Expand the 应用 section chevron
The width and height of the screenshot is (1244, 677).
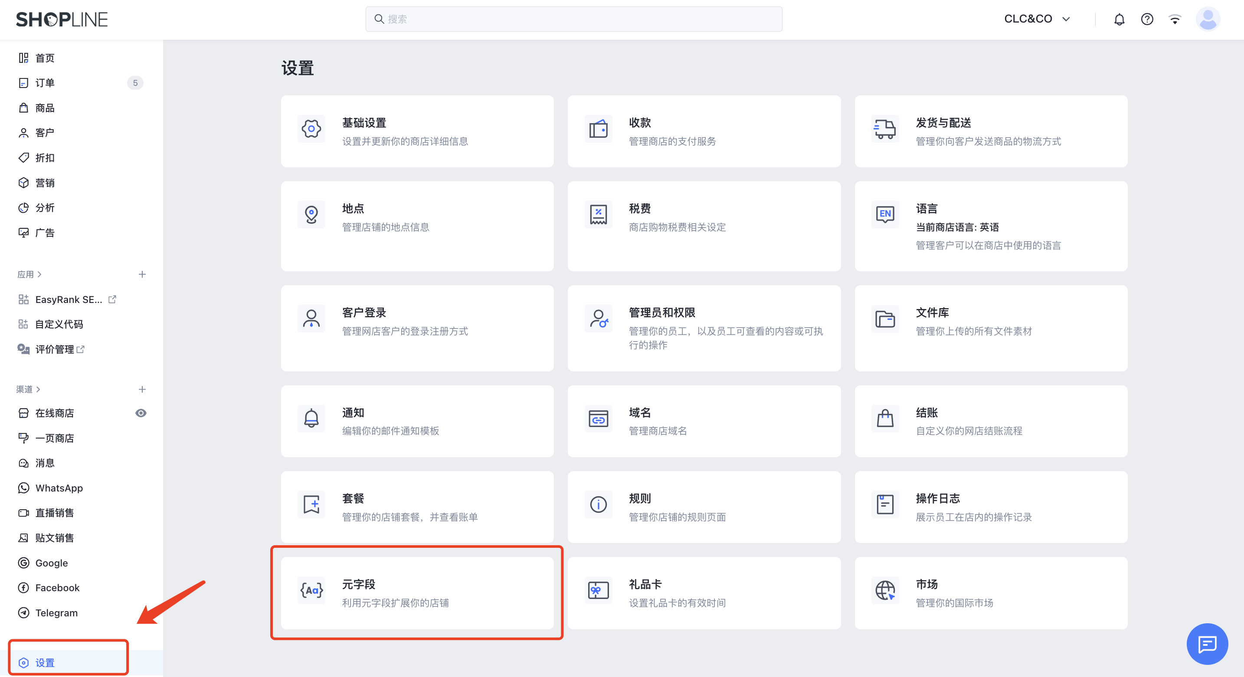[39, 274]
